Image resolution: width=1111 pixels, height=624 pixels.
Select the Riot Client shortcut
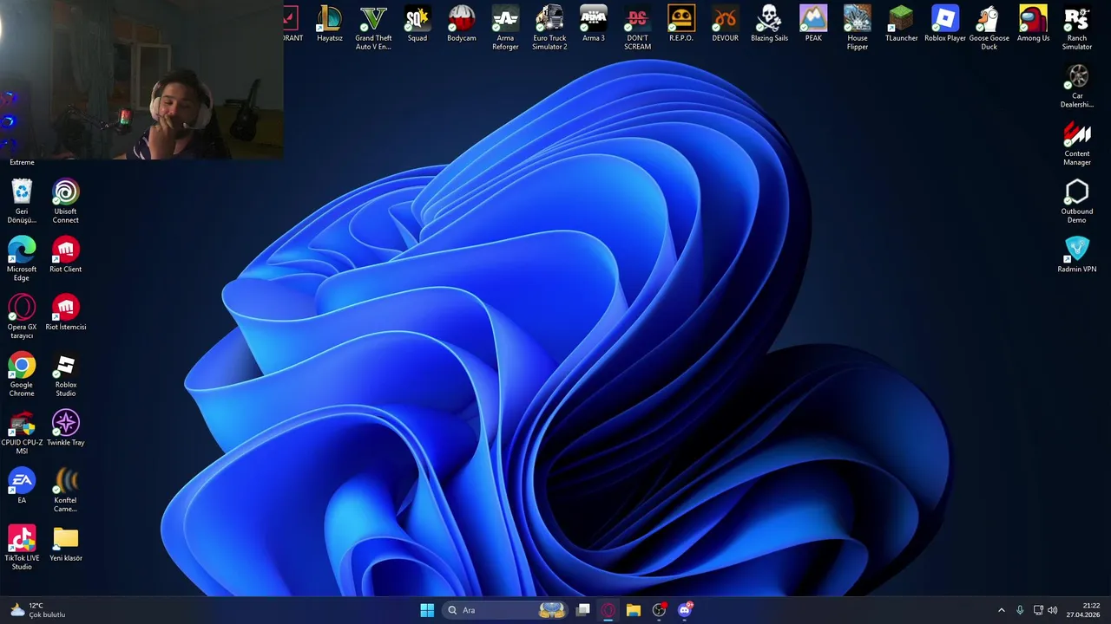coord(66,255)
